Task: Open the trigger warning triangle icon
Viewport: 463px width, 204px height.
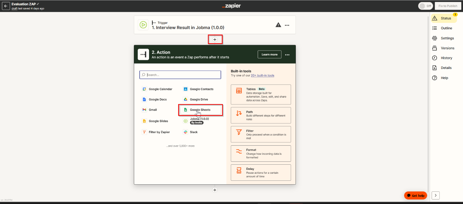Action: point(278,25)
